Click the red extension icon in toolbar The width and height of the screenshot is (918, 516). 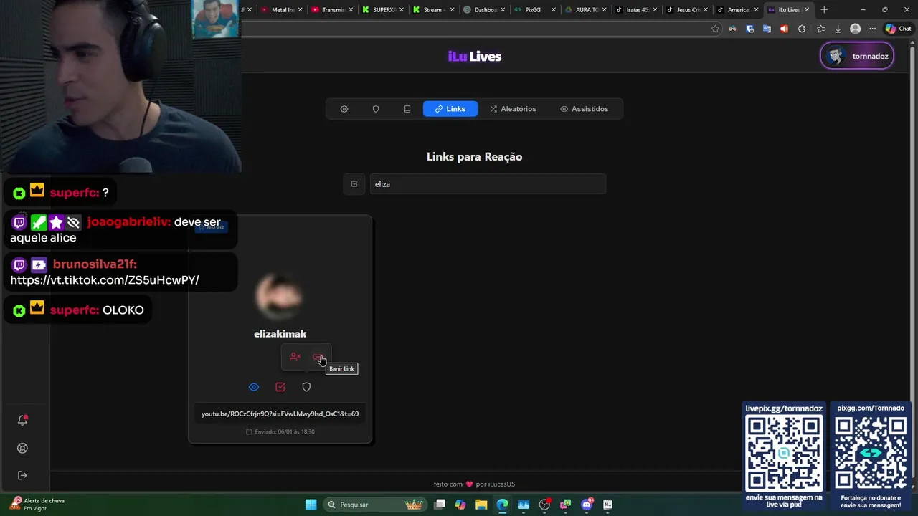784,29
